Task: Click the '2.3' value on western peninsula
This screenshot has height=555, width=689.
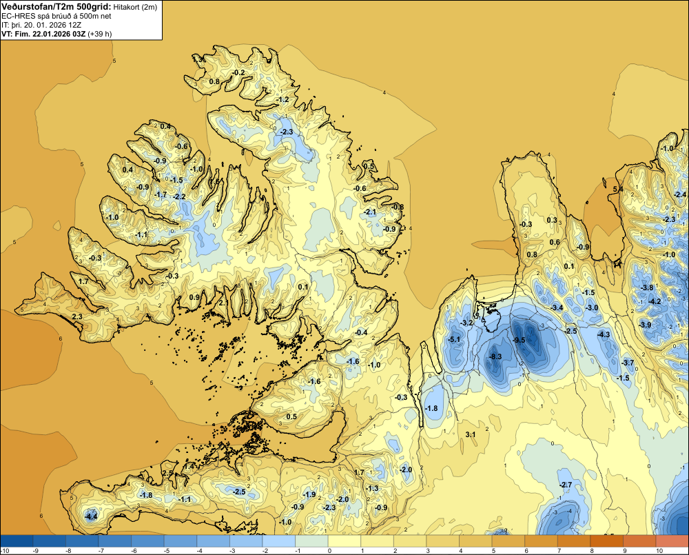Action: tap(77, 316)
